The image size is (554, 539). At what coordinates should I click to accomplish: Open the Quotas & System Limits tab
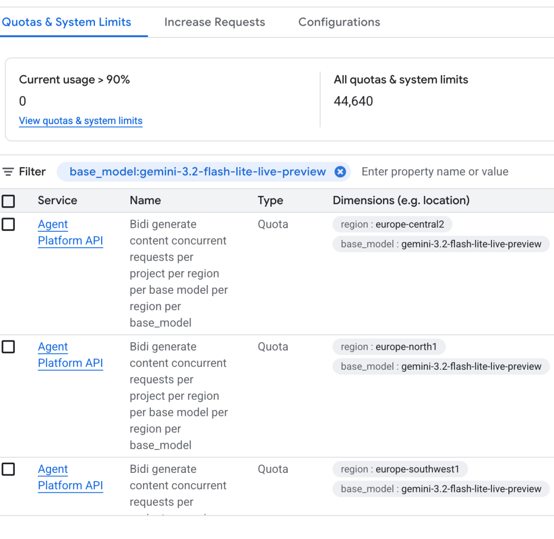pos(66,22)
